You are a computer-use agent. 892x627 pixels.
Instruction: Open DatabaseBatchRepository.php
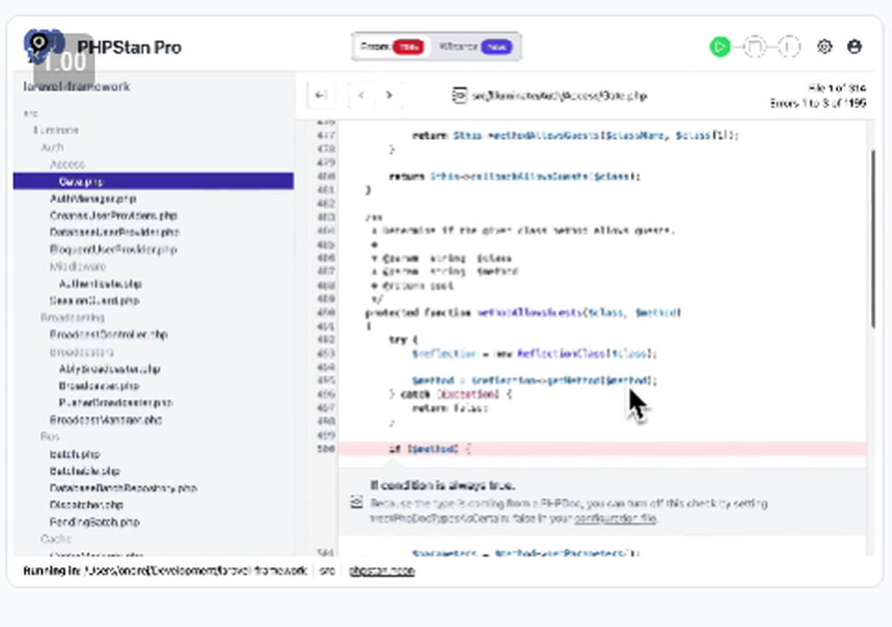[123, 488]
